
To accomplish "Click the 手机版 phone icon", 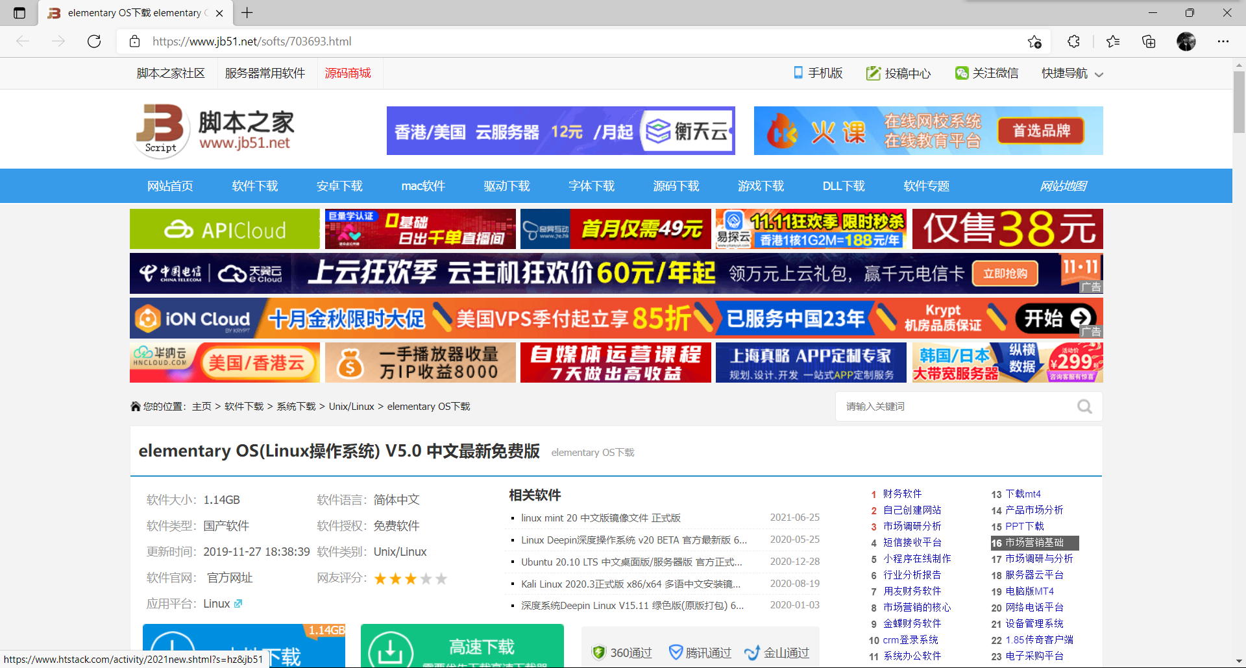I will pos(798,73).
